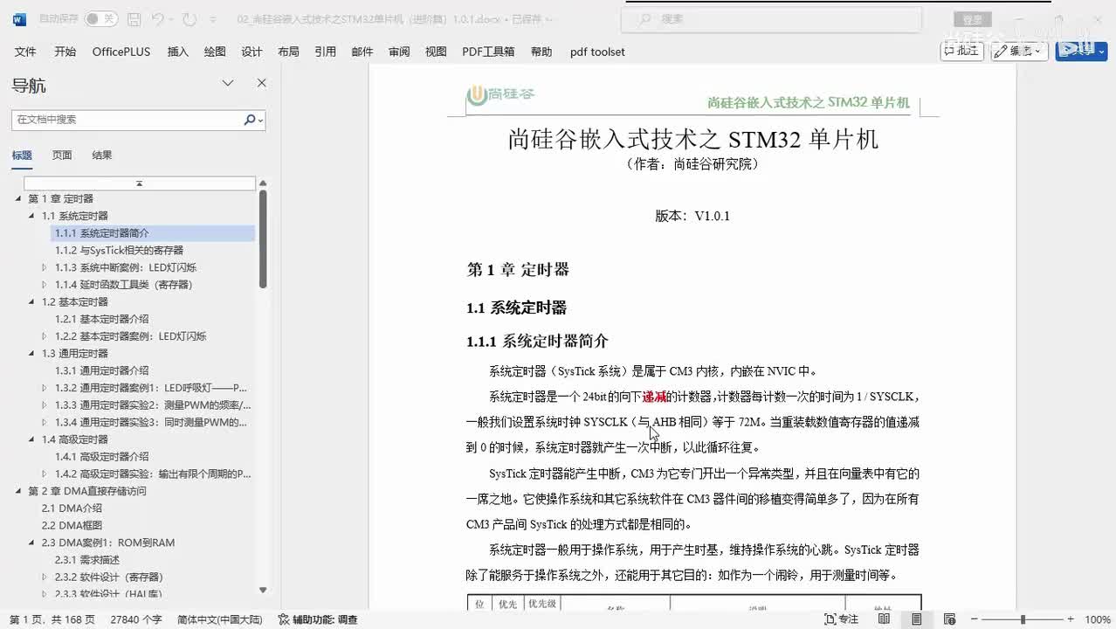Go to 2.1 DMA介绍 heading

pos(72,508)
